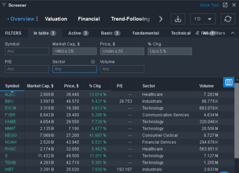Switch to the Financial tab
The width and height of the screenshot is (239, 173).
click(89, 19)
